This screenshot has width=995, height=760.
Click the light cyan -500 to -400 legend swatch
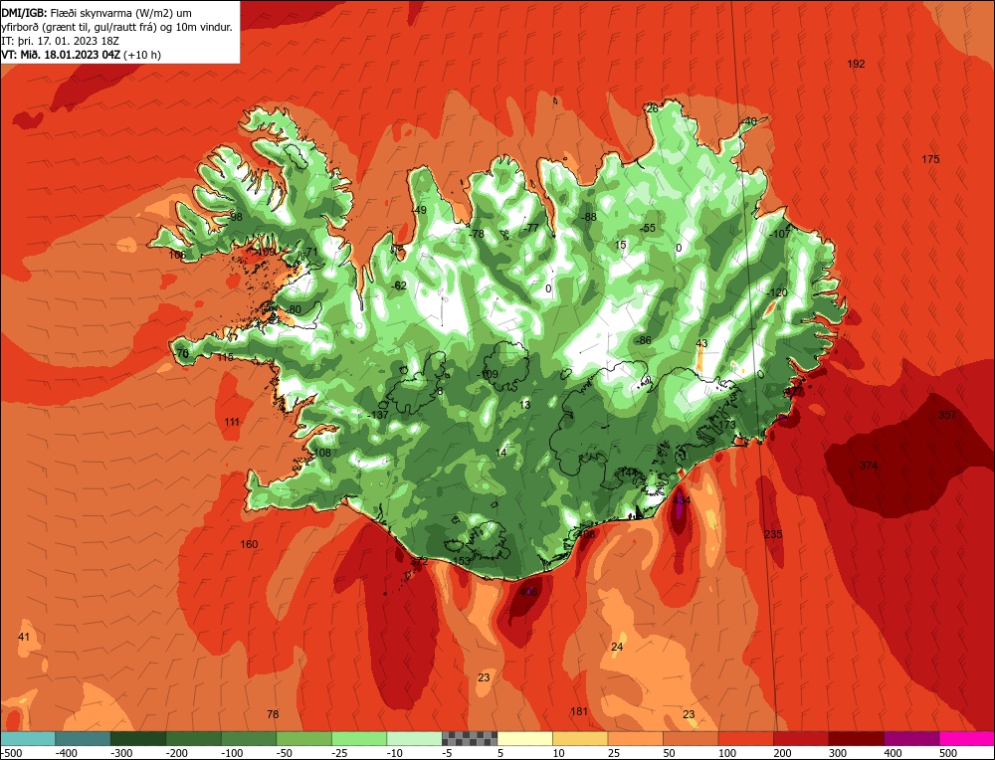click(x=27, y=738)
